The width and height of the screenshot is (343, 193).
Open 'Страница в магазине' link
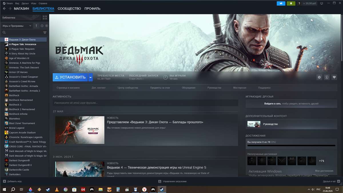68,88
